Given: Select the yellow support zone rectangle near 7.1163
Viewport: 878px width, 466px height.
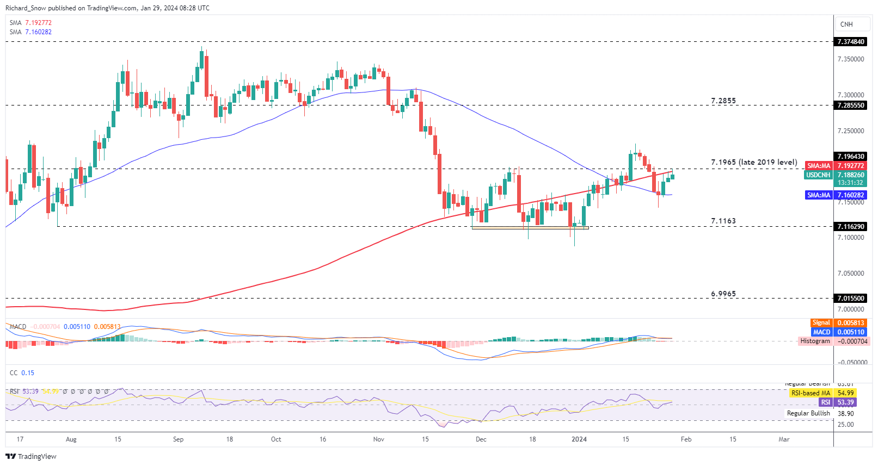Looking at the screenshot, I should click(530, 228).
